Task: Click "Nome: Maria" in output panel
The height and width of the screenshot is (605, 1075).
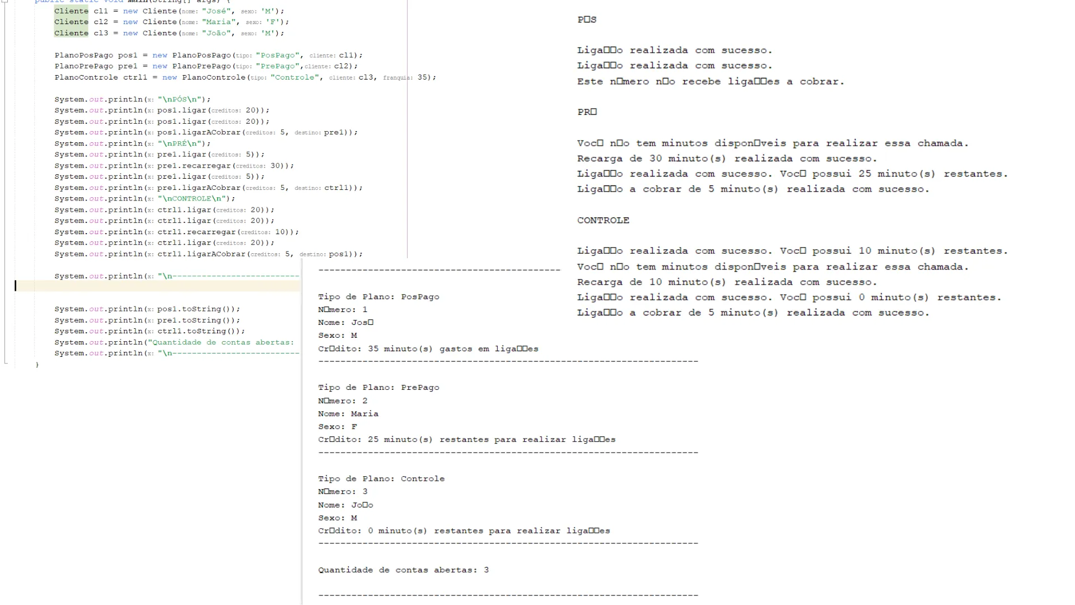Action: point(348,414)
